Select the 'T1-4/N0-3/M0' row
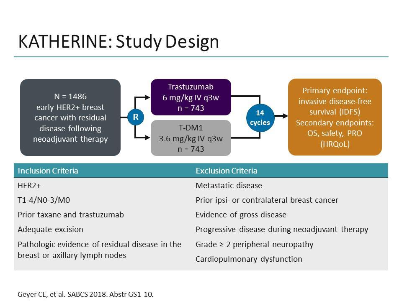The image size is (402, 301). [44, 200]
